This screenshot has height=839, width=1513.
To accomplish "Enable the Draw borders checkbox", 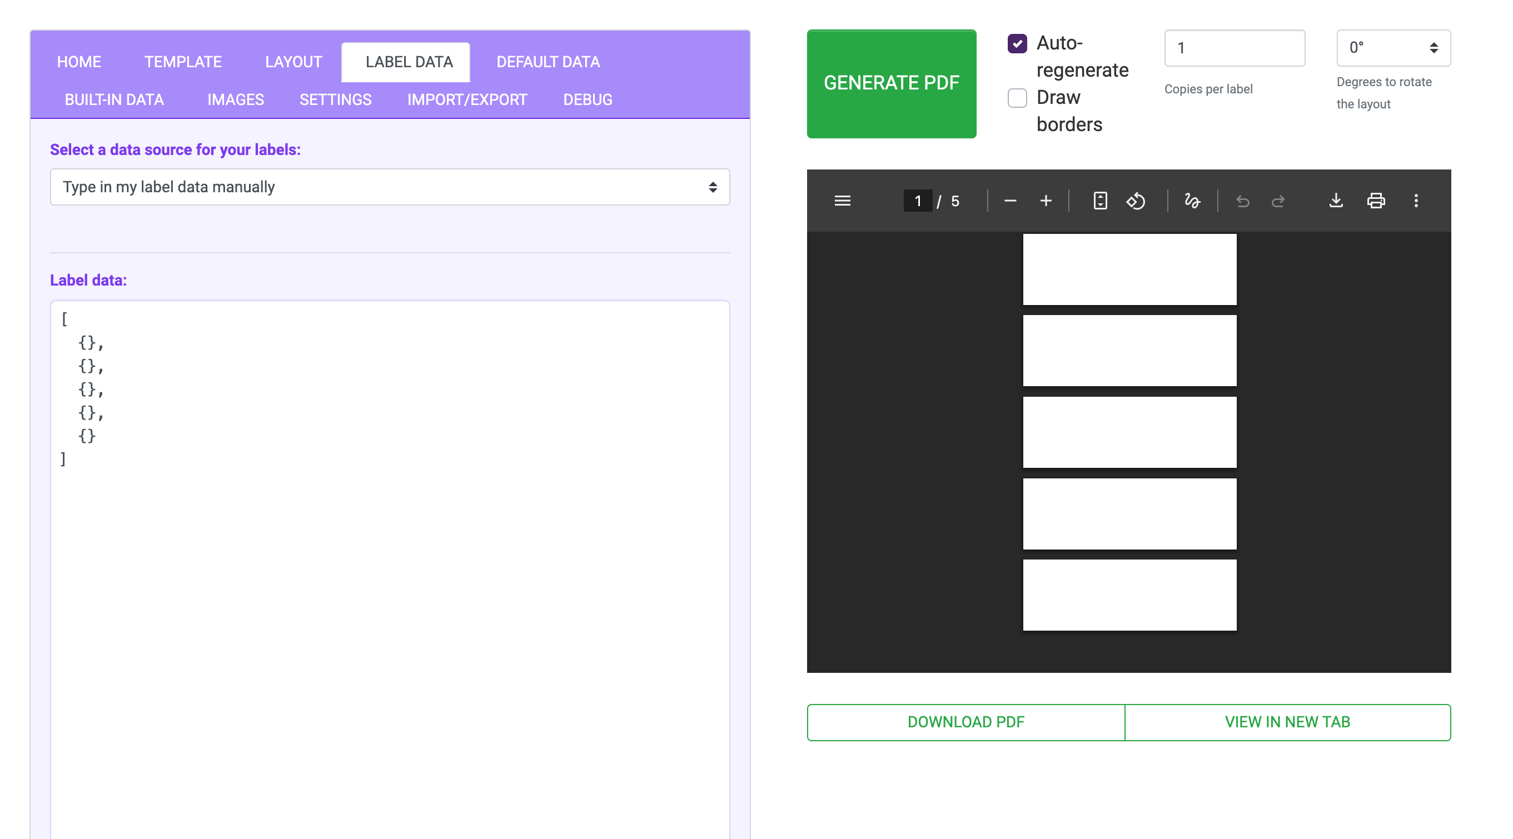I will click(1017, 97).
